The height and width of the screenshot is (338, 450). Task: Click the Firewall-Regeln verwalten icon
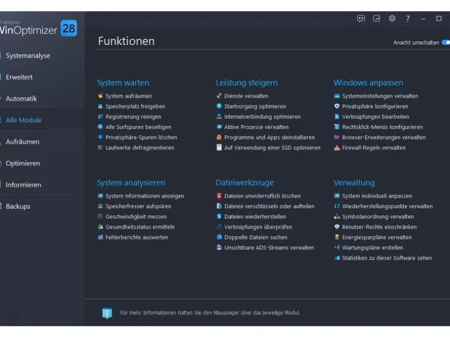pyautogui.click(x=337, y=147)
